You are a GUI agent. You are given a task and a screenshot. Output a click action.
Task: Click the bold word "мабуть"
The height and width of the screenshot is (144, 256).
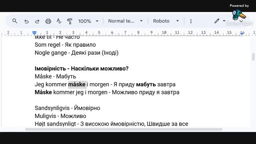click(x=146, y=84)
